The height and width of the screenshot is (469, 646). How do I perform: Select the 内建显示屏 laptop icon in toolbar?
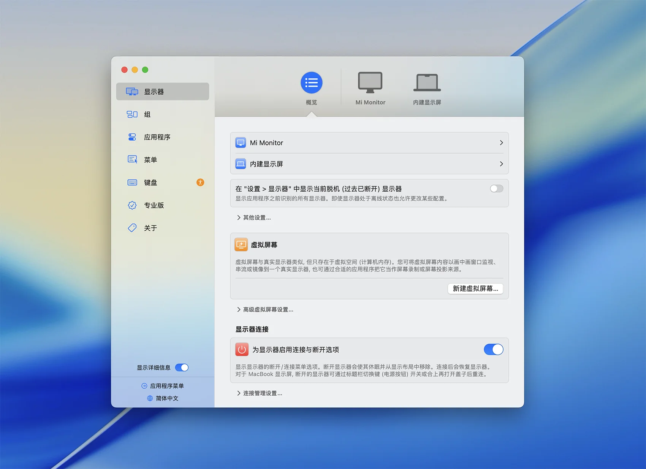427,82
